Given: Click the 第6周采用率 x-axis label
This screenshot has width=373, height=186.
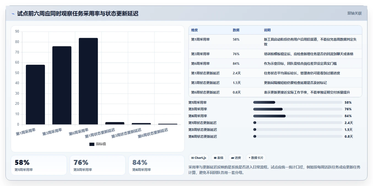Looking at the screenshot, I should [79, 132].
